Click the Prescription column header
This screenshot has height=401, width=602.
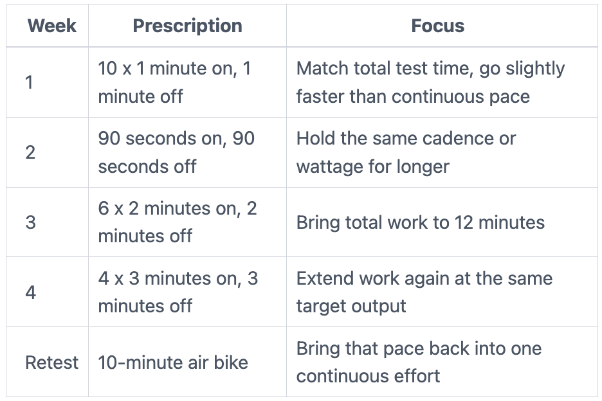pos(187,26)
